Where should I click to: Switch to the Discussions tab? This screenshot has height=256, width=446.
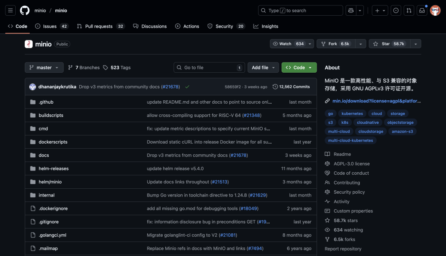tap(150, 26)
